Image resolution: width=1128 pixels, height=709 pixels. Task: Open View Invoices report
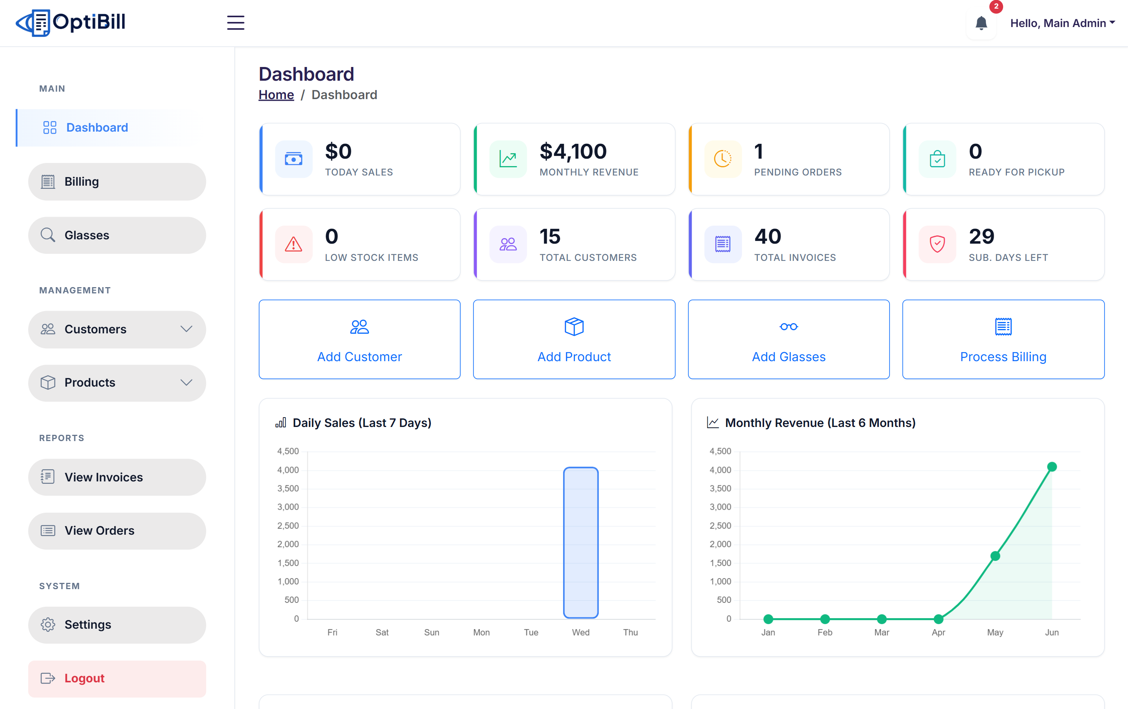coord(117,477)
